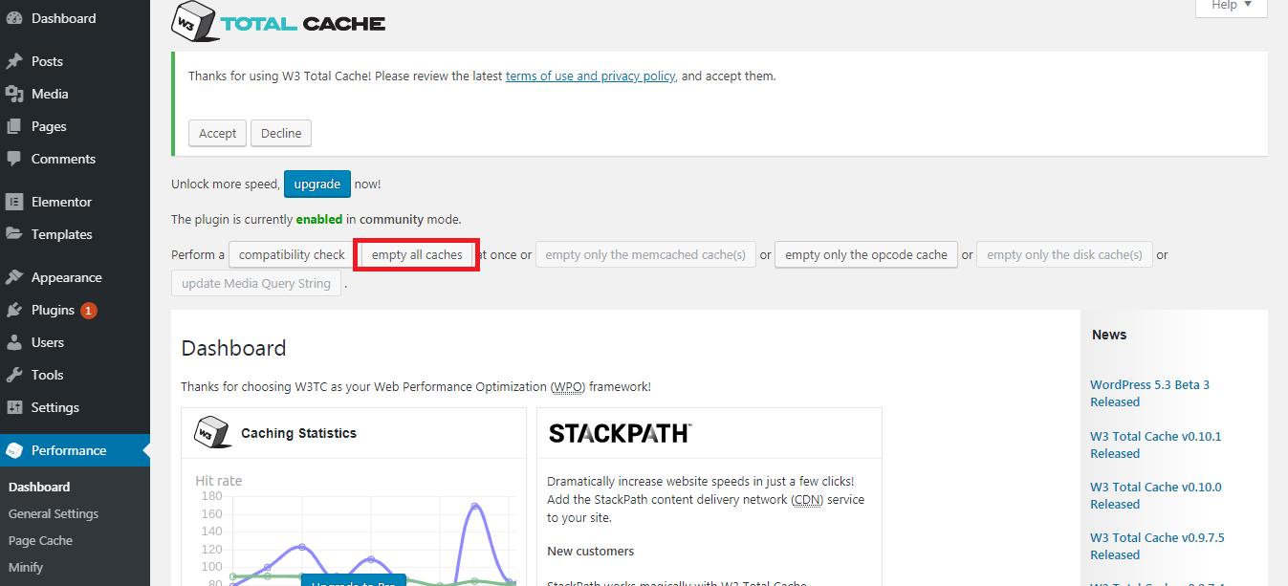Expand the Help dropdown tab
Screen dimensions: 1288x586
pyautogui.click(x=1232, y=6)
